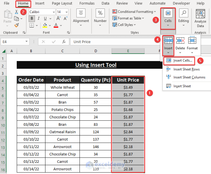Image resolution: width=211 pixels, height=174 pixels.
Task: Open the Calibri font name dropdown
Action: tap(53, 12)
